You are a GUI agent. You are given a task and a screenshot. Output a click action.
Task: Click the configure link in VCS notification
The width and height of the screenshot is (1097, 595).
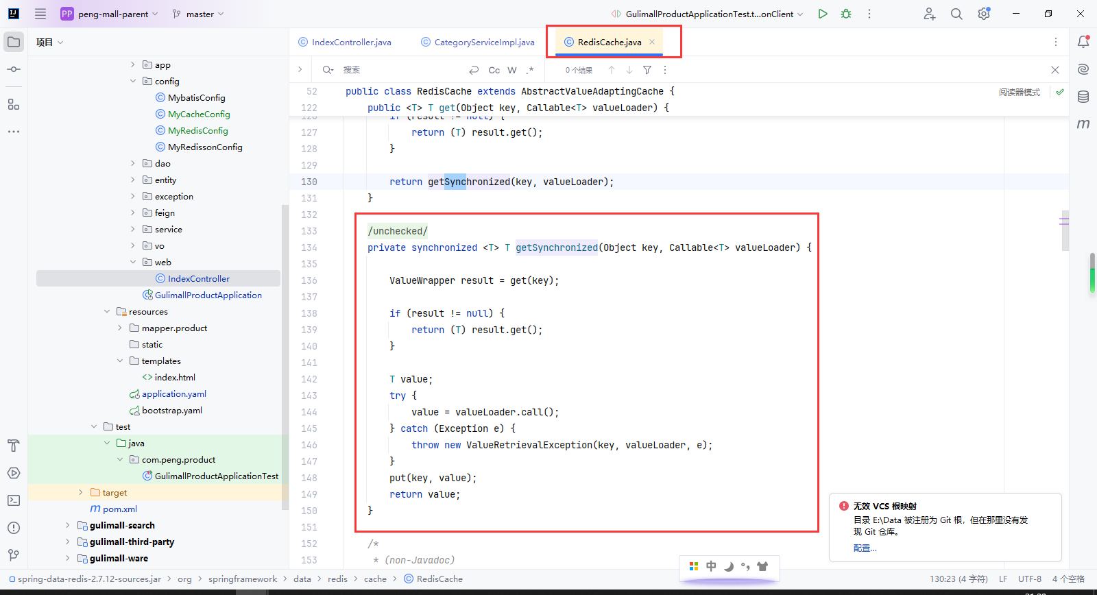[x=865, y=548]
